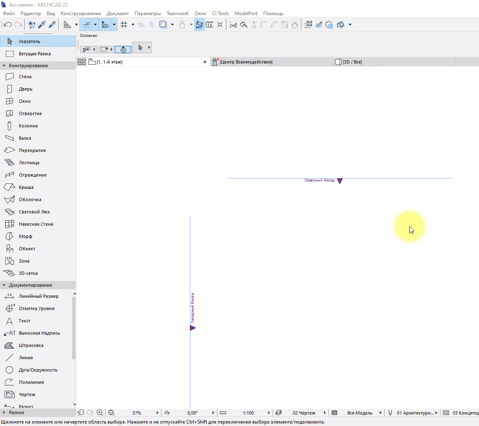
Task: Select the Лестница (Stair) tool
Action: (29, 163)
